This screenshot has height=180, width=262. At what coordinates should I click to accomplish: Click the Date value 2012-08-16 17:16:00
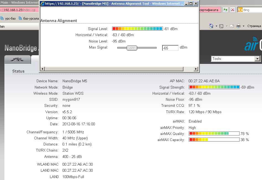click(x=79, y=124)
